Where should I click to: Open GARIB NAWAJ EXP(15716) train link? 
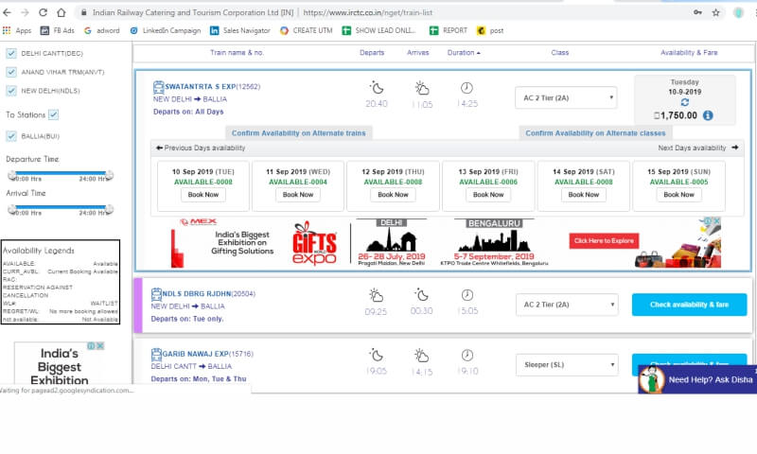coord(207,354)
